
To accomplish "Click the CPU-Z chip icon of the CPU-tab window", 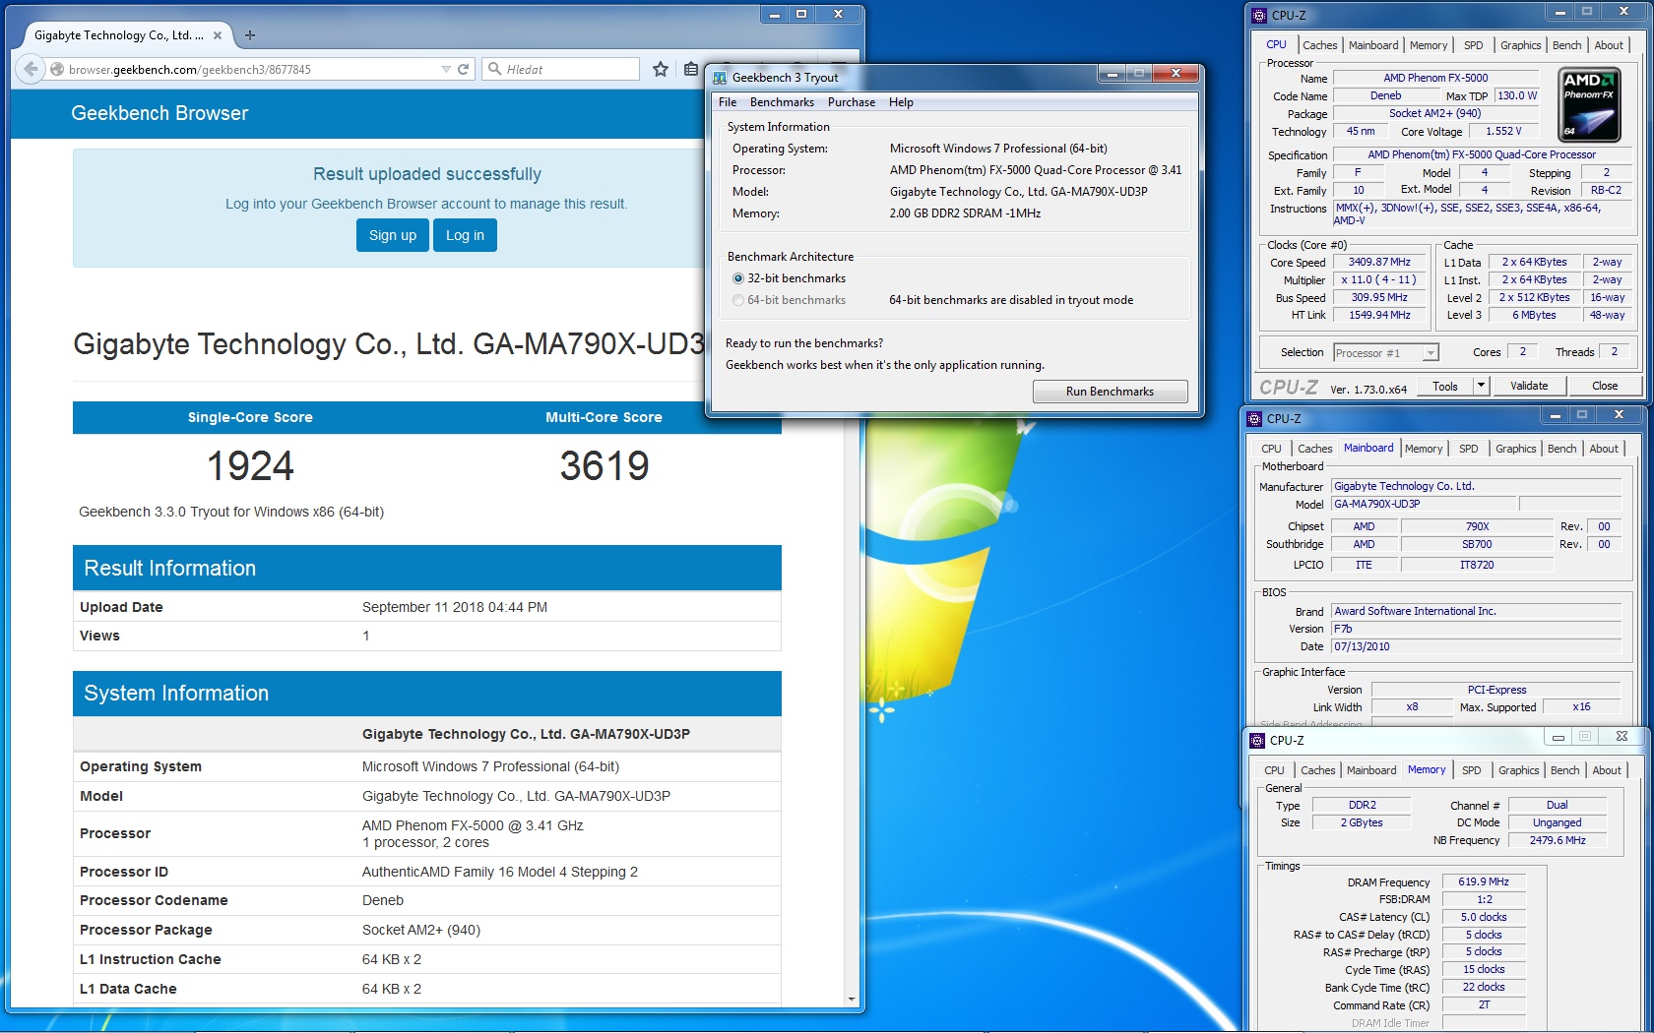I will tap(1259, 16).
